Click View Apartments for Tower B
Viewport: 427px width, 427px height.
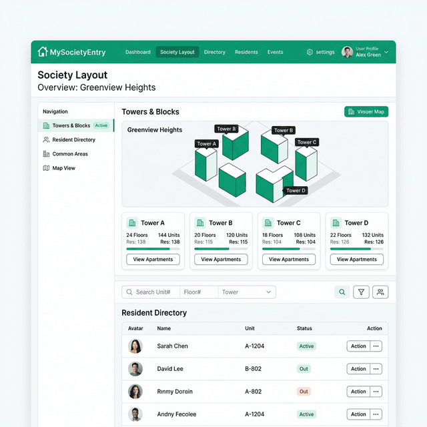tap(221, 260)
